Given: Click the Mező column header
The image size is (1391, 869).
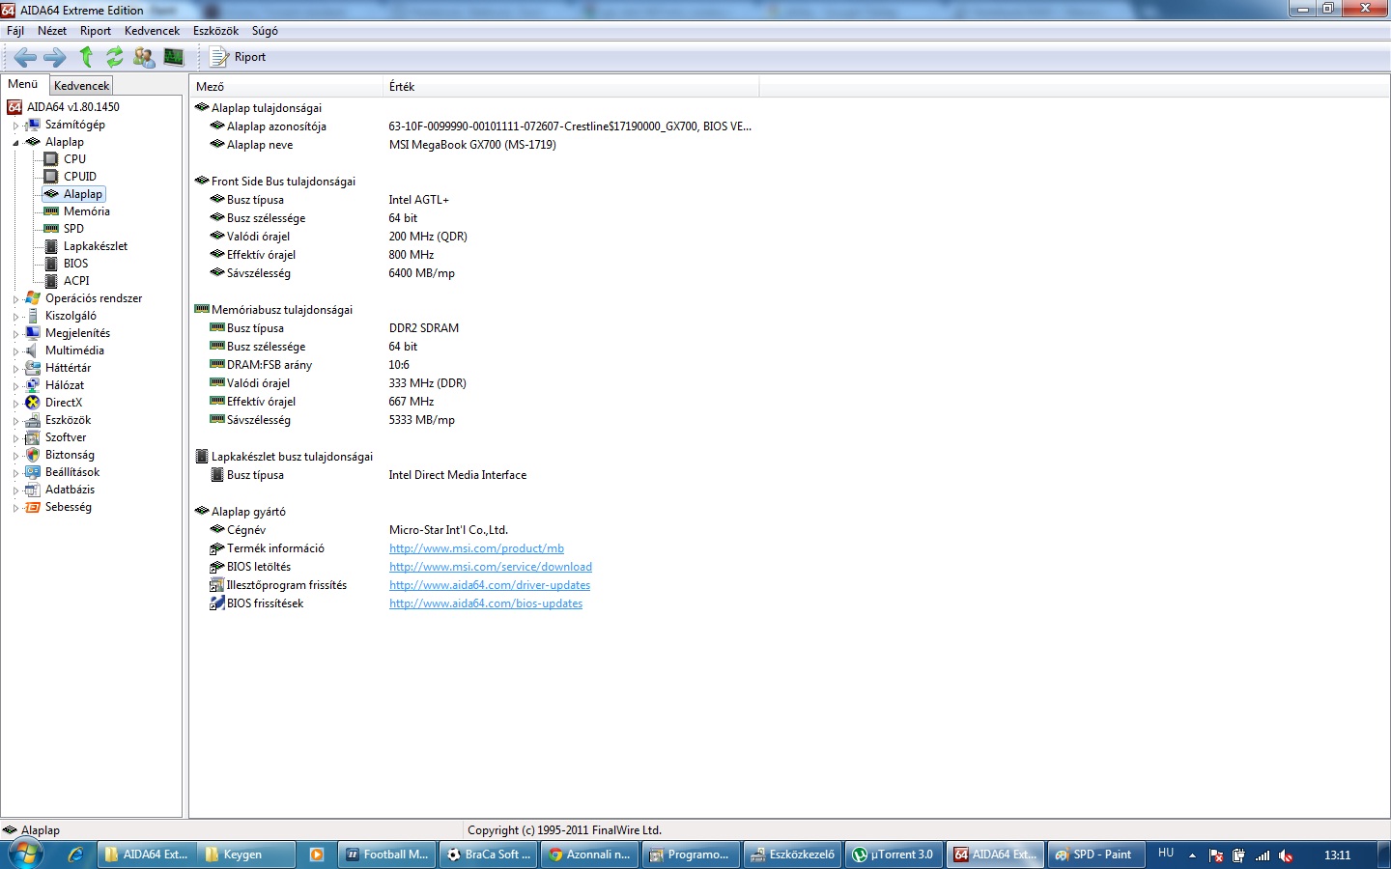Looking at the screenshot, I should pyautogui.click(x=287, y=87).
